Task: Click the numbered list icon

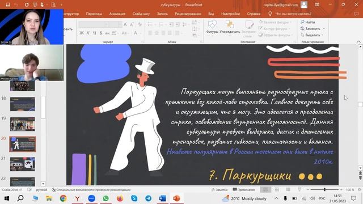Action: (162, 24)
